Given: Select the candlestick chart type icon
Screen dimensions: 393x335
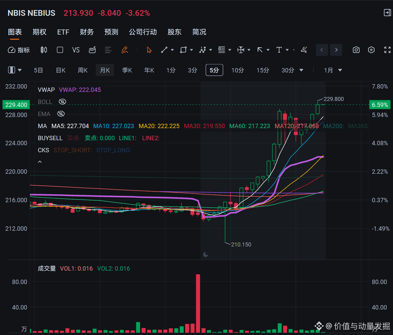Looking at the screenshot, I should tap(44, 50).
